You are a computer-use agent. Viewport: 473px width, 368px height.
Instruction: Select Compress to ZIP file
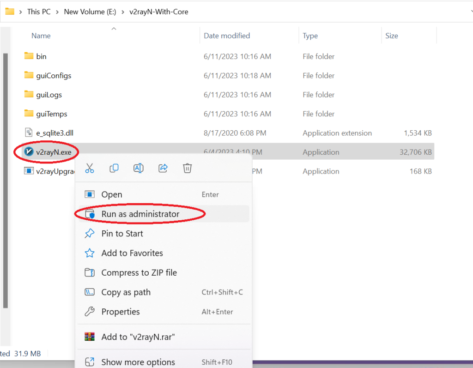tap(139, 273)
